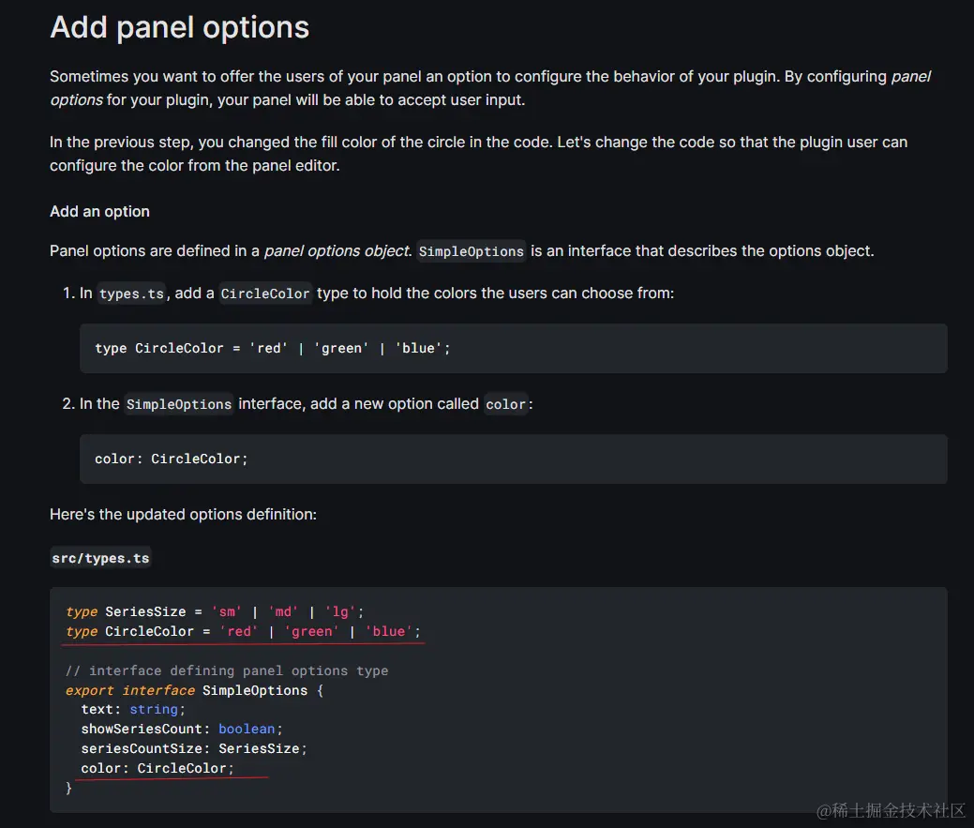Viewport: 974px width, 828px height.
Task: Click the inline "color" code in step 2
Action: coord(506,404)
